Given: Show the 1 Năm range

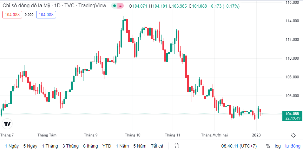Looking at the screenshot, I should (122, 146).
